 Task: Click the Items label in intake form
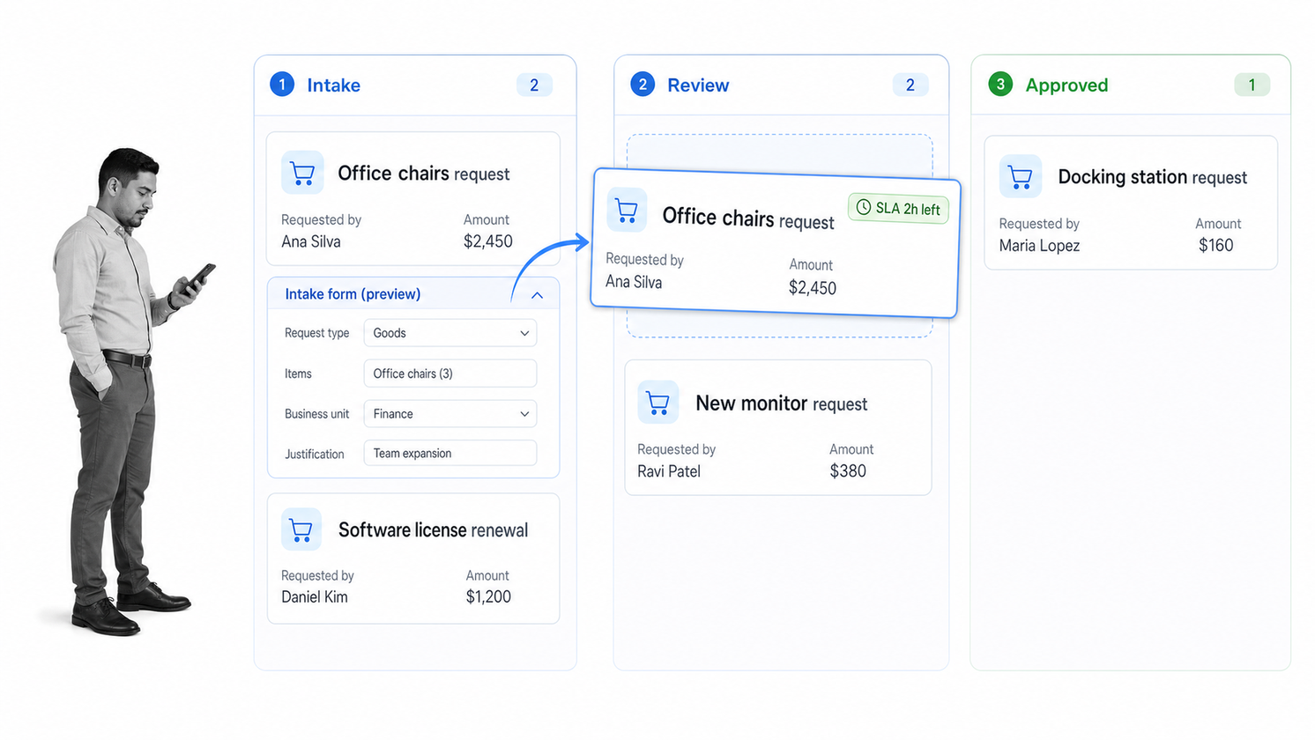pos(298,374)
